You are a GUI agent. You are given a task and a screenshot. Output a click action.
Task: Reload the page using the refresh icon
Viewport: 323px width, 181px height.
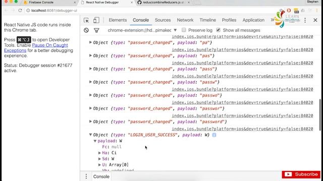(20, 11)
